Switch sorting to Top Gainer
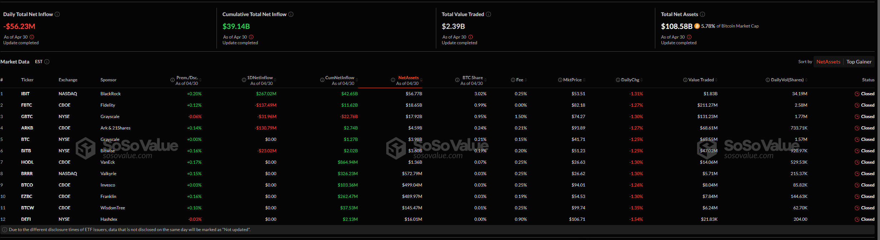This screenshot has width=880, height=240. pos(859,62)
